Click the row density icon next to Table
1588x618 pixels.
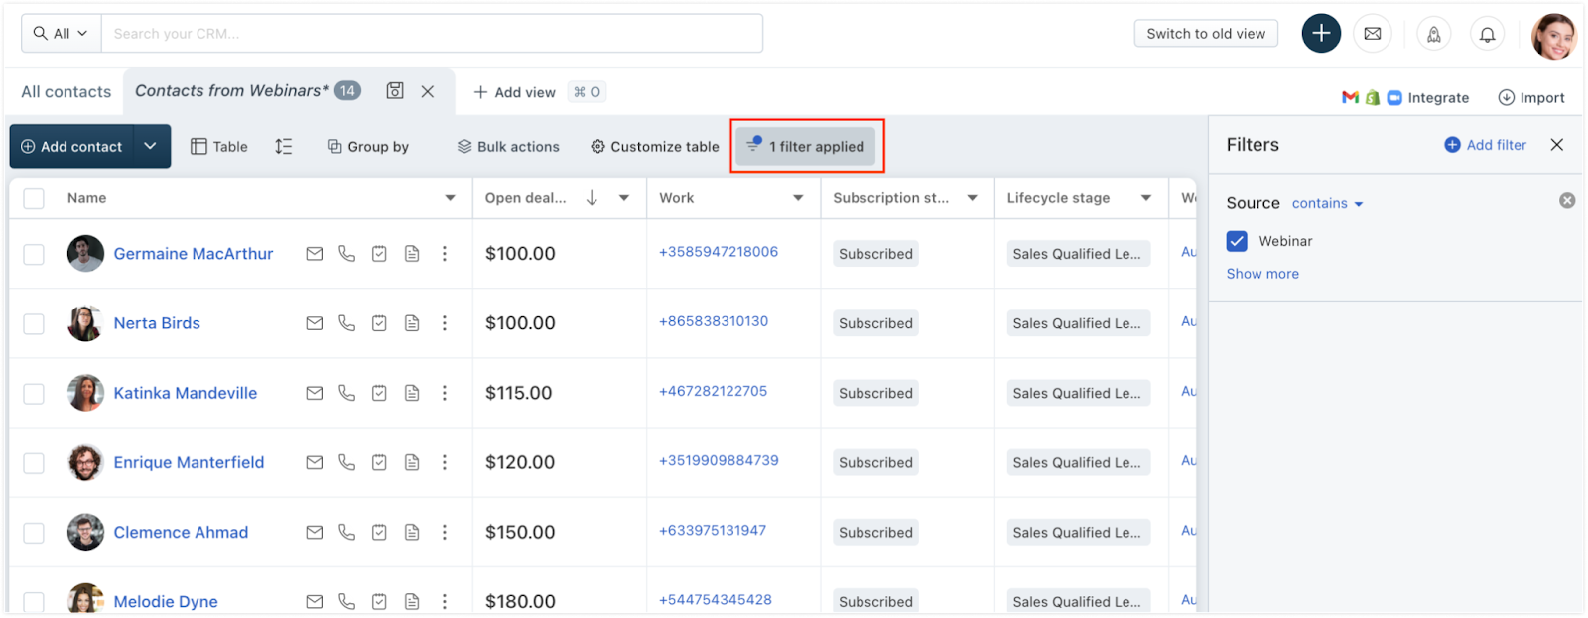(284, 146)
